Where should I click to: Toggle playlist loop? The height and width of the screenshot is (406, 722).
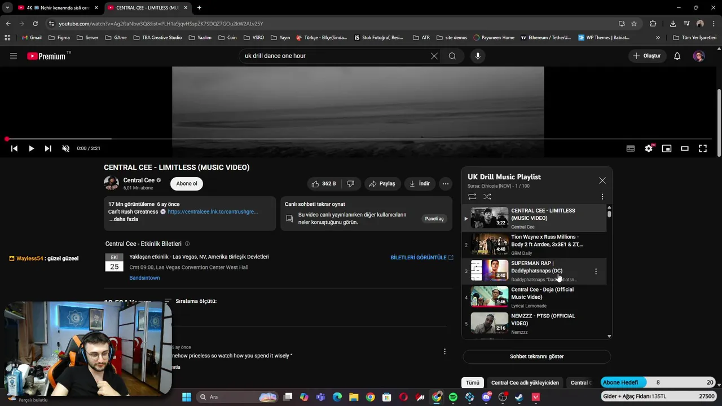click(x=472, y=197)
